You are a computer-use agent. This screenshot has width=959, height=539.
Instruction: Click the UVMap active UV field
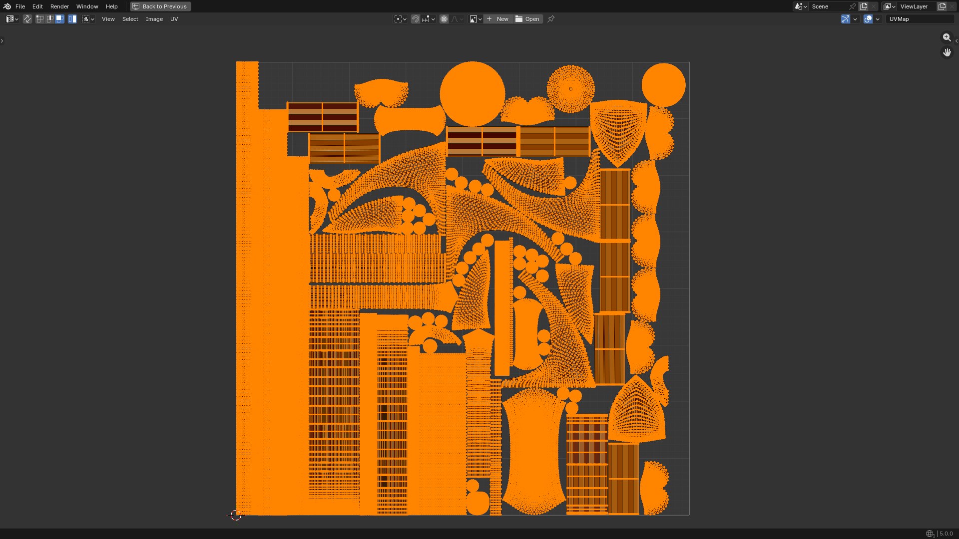click(x=920, y=19)
